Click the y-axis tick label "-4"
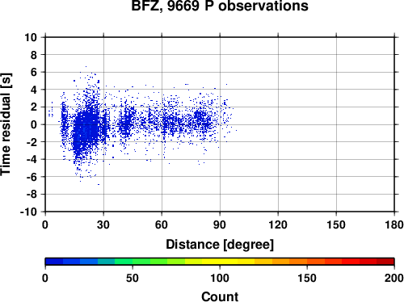Viewport: 404px width, 302px height. point(32,159)
